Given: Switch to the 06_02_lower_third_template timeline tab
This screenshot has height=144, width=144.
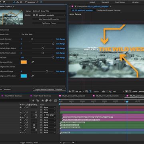Looking at the screenshot, I should (x=107, y=96).
